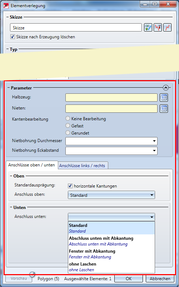The image size is (179, 287).
Task: Uncheck horizontale Kantungen checkbox
Action: coord(70,186)
